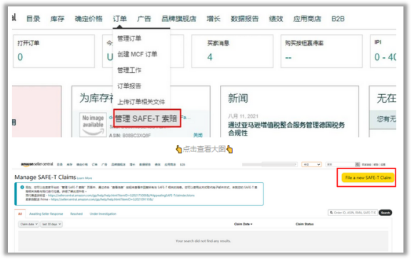Click the Claim Status column header
This screenshot has height=259, width=412.
pos(304,224)
